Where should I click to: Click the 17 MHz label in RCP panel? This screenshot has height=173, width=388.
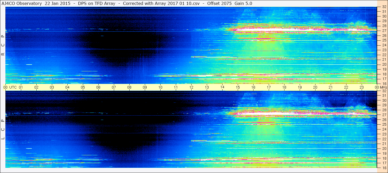click(x=384, y=79)
